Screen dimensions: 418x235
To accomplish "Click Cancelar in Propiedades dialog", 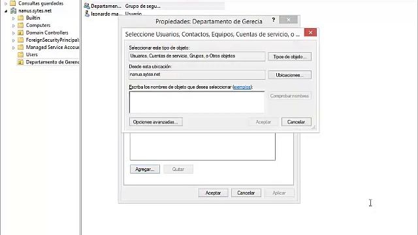I will tap(246, 193).
